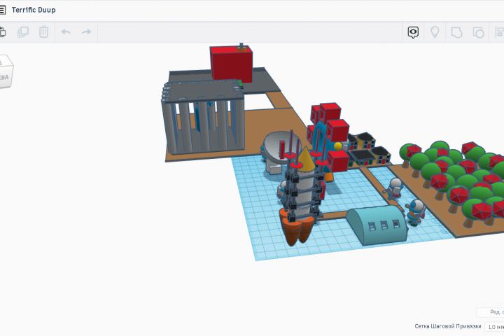Click the Align tool icon

(500, 32)
